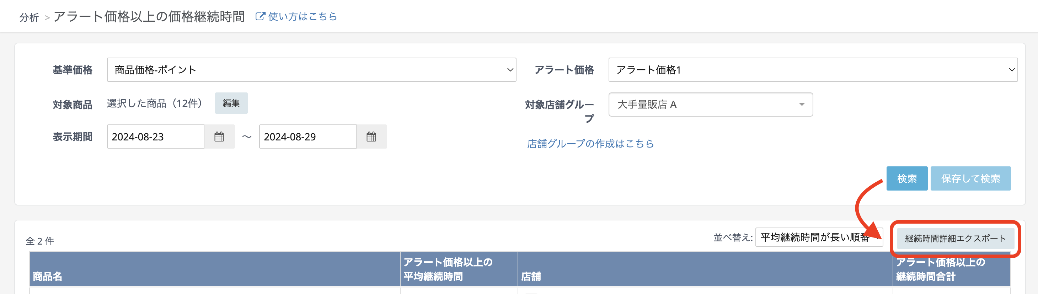
Task: Click the 検索 button
Action: pyautogui.click(x=906, y=178)
